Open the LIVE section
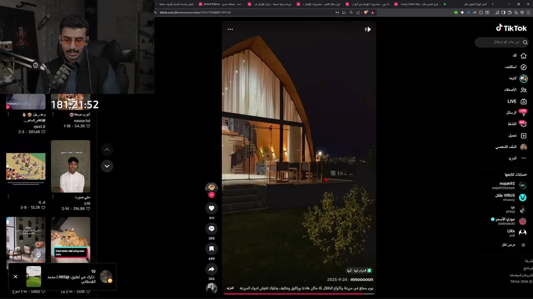 click(517, 101)
